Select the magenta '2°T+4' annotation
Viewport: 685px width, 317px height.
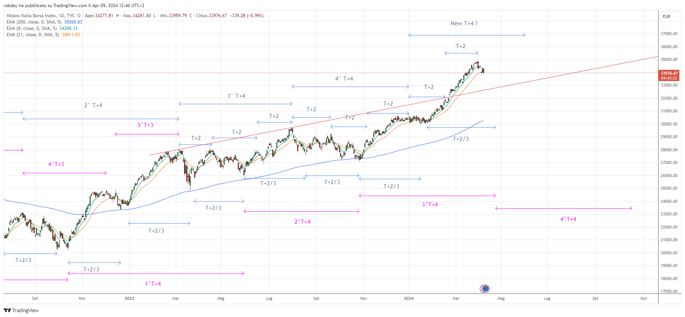point(302,222)
